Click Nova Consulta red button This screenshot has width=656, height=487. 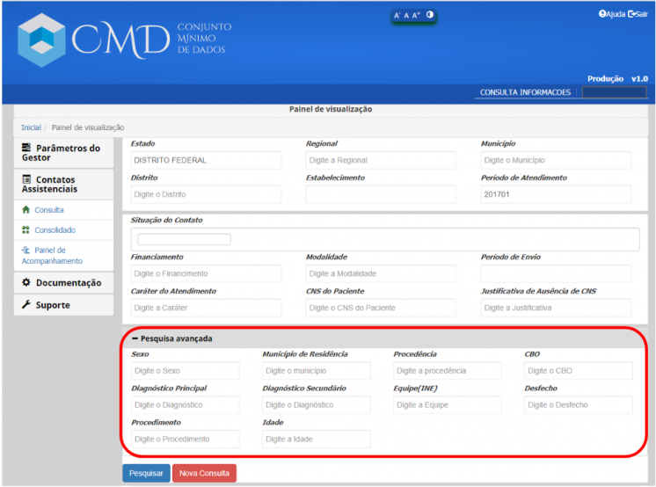[x=204, y=473]
